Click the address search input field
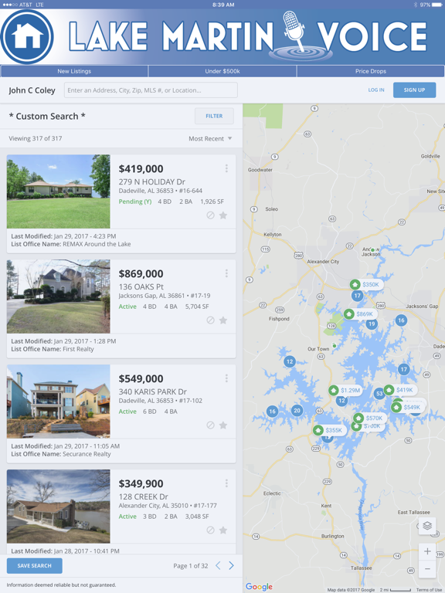Image resolution: width=445 pixels, height=593 pixels. 151,90
